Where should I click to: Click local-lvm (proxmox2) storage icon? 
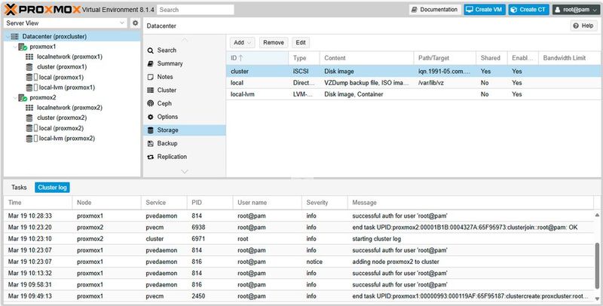(x=29, y=139)
